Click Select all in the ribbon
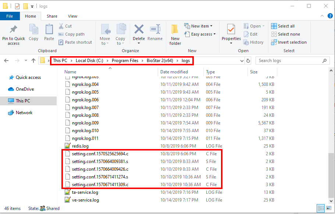 pyautogui.click(x=283, y=26)
